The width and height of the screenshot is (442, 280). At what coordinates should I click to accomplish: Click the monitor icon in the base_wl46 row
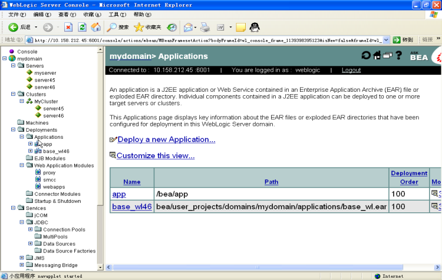tap(434, 206)
